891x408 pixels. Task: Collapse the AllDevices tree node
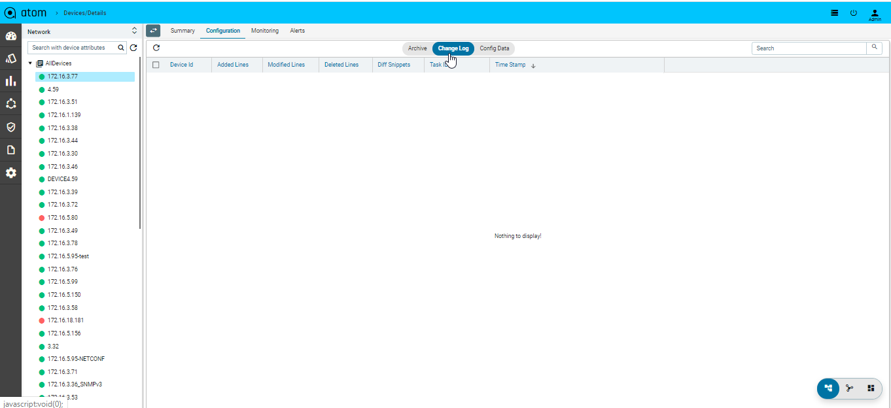[x=30, y=63]
